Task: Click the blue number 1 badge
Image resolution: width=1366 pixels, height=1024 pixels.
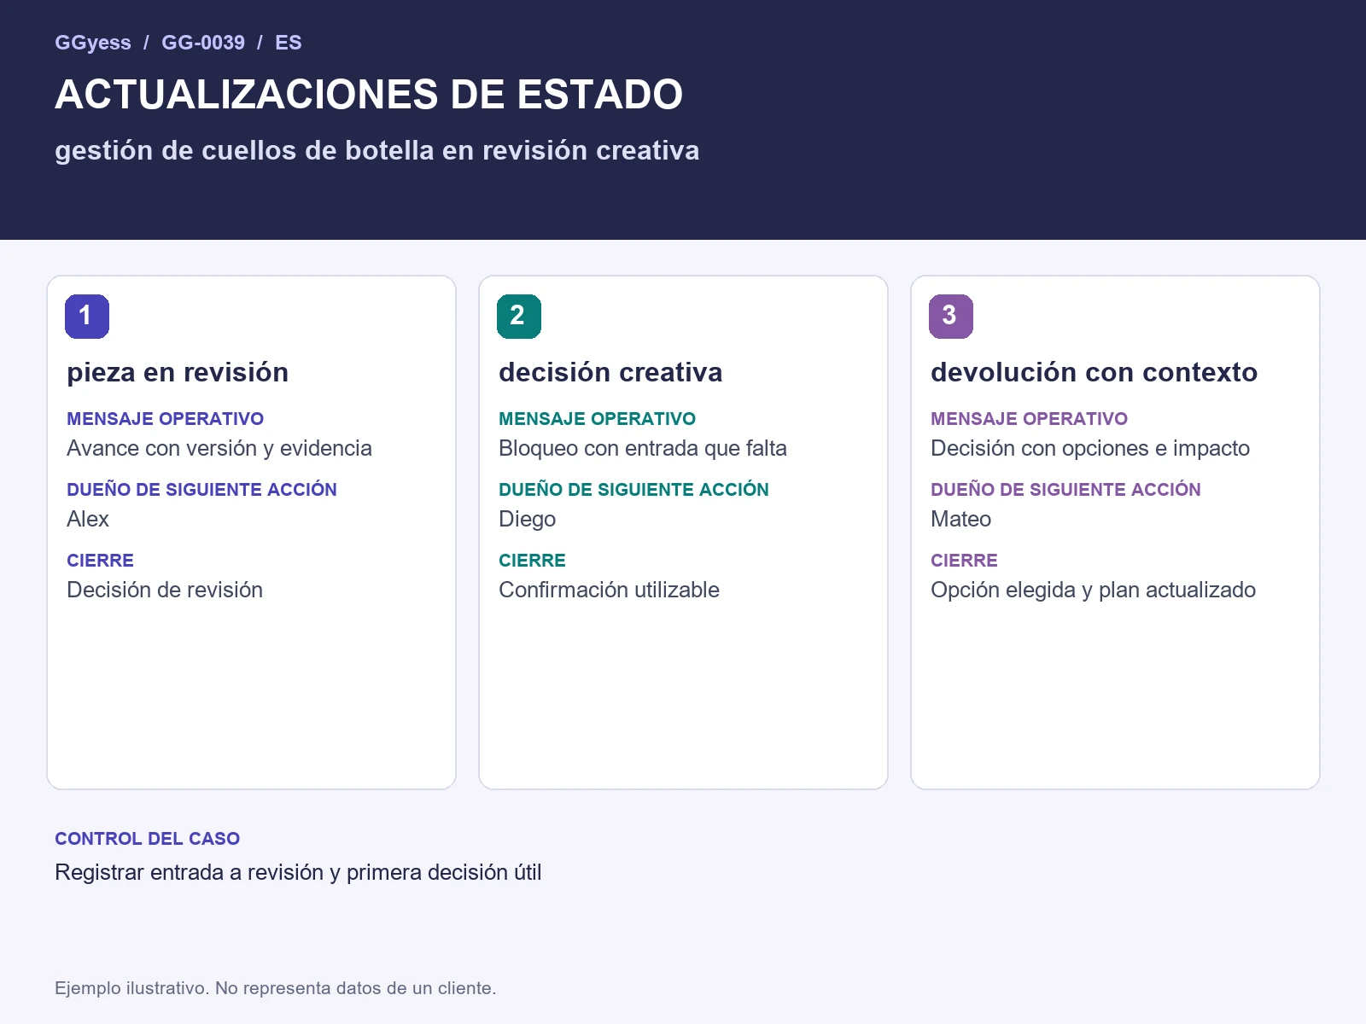Action: pos(87,317)
